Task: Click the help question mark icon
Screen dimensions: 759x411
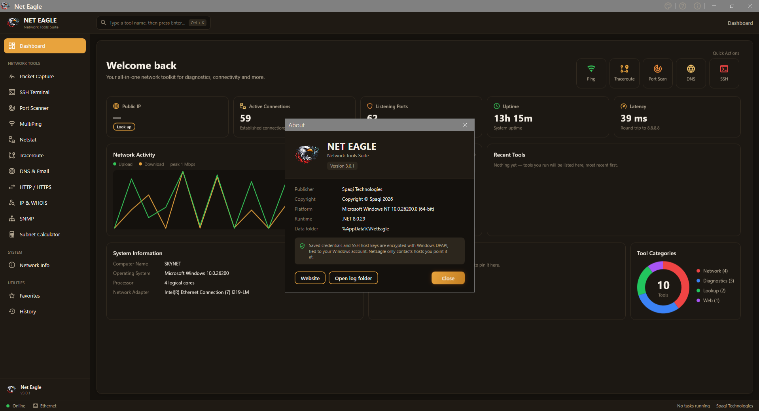Action: tap(683, 6)
